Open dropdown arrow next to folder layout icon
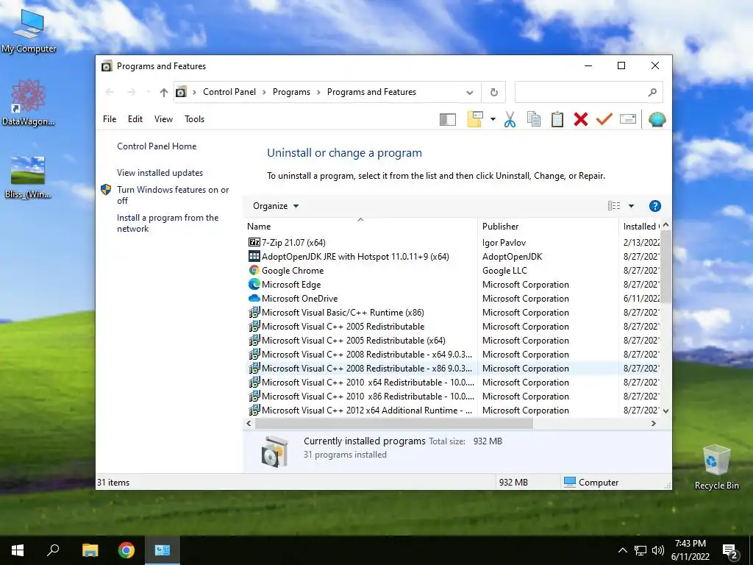The height and width of the screenshot is (565, 753). tap(493, 119)
